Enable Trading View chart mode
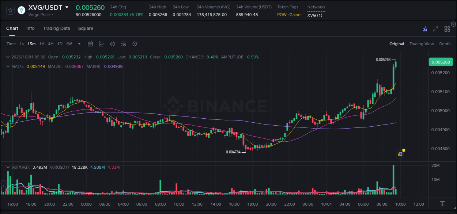The height and width of the screenshot is (214, 457). click(422, 44)
